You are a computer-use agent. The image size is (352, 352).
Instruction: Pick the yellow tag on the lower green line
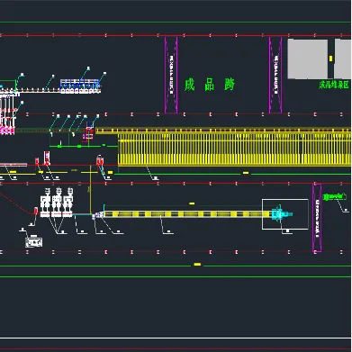[197, 265]
